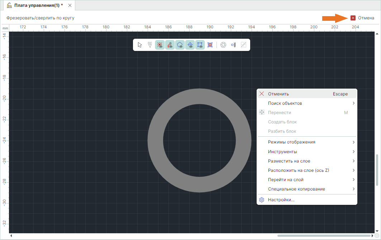
Task: Click the vertical scrollbar thumb
Action: pyautogui.click(x=377, y=170)
